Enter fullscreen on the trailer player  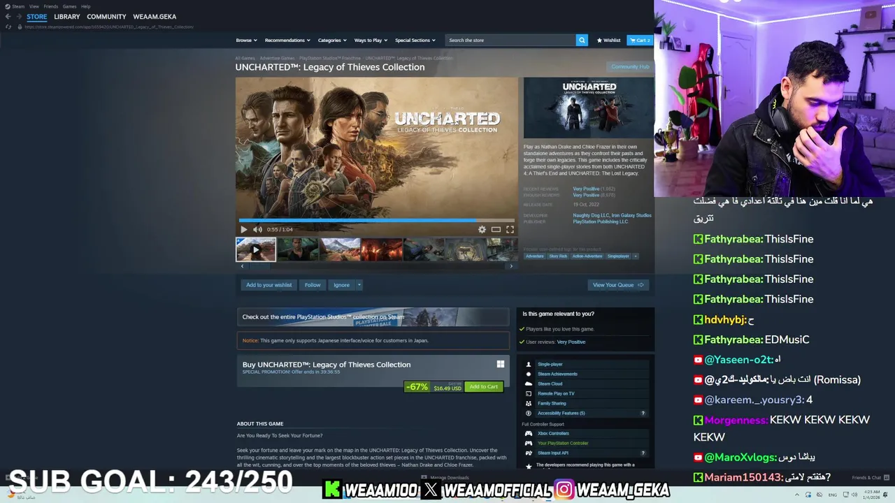pyautogui.click(x=510, y=229)
